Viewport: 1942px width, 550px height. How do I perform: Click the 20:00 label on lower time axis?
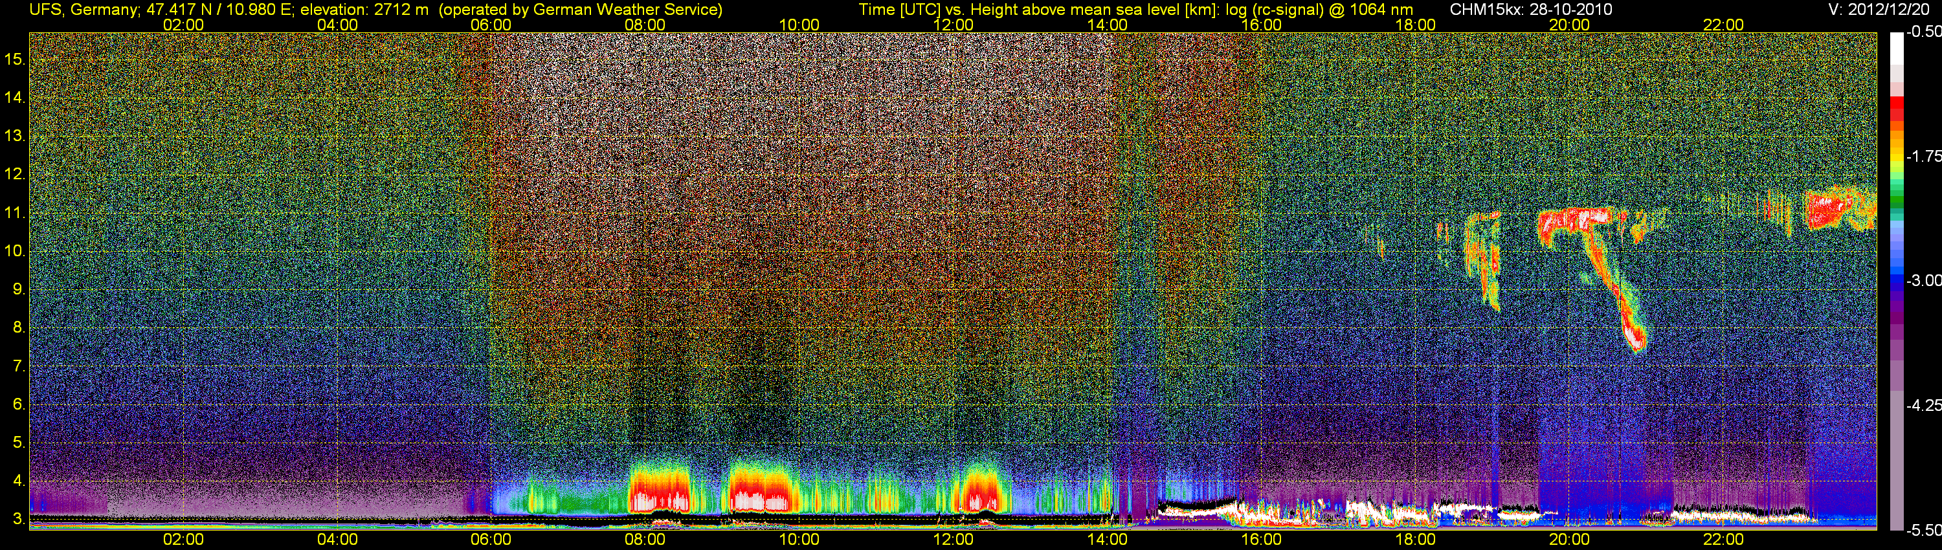coord(1570,540)
